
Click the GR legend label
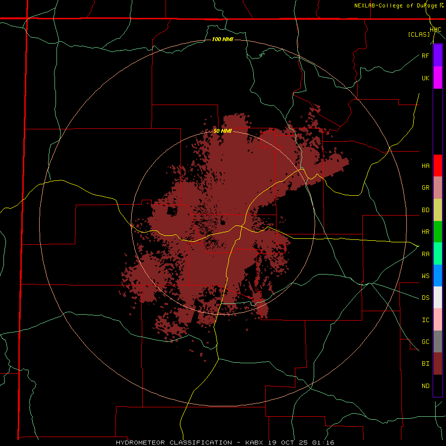(425, 188)
